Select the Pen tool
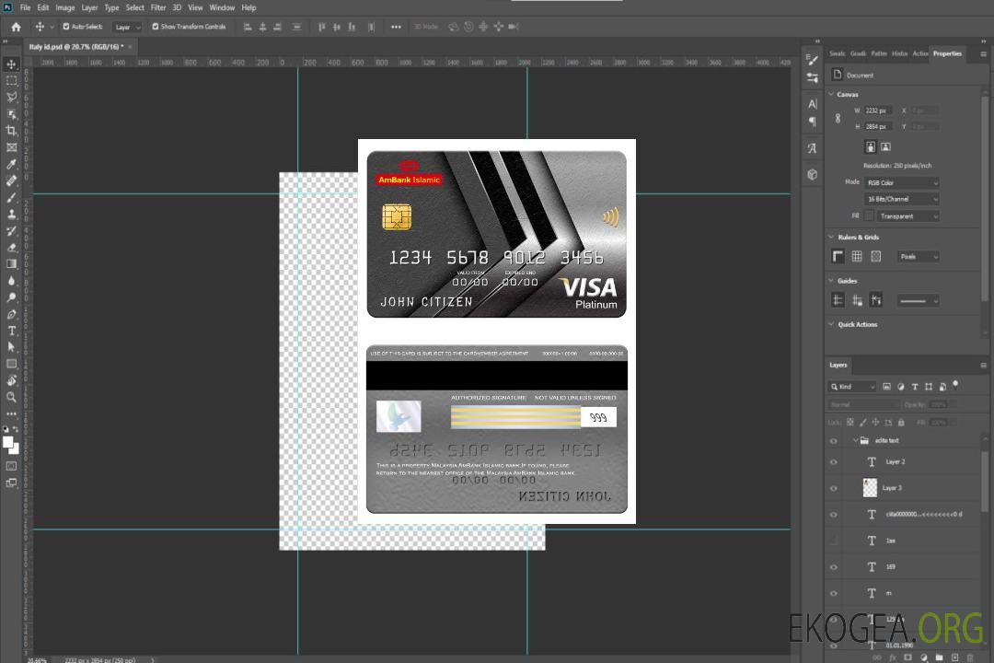 point(11,314)
